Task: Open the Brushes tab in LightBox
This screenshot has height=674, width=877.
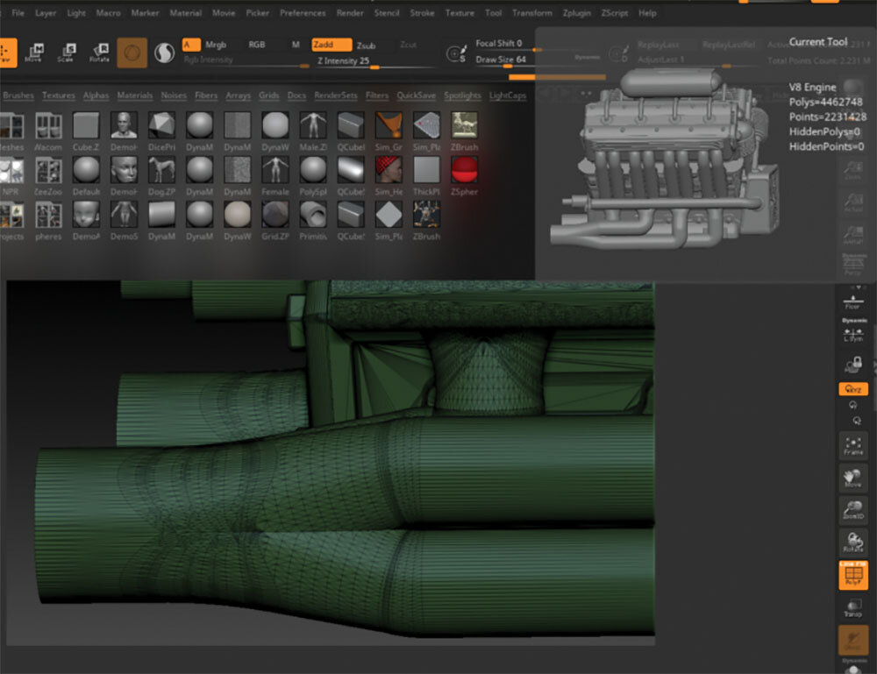Action: click(x=18, y=96)
